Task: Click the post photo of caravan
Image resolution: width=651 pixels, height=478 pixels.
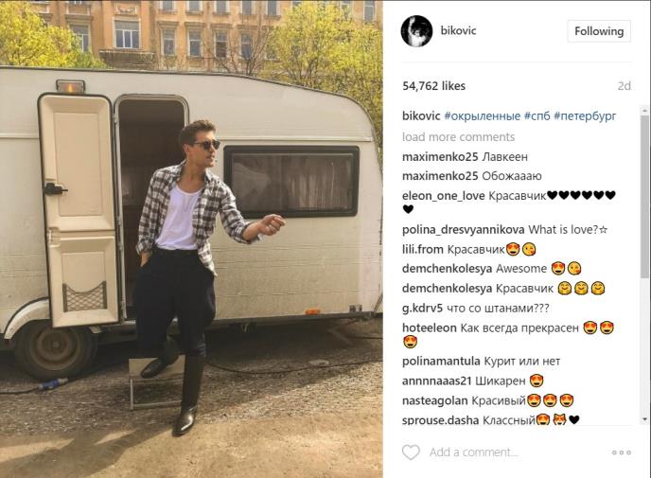Action: point(191,239)
